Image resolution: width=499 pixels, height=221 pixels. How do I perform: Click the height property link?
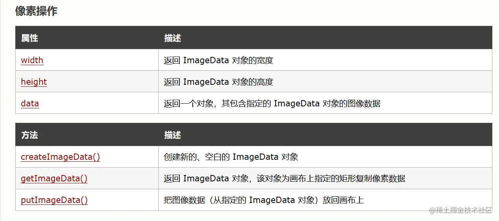click(x=34, y=82)
